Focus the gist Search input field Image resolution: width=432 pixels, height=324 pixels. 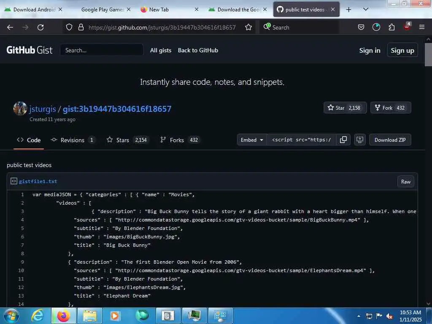tap(101, 50)
